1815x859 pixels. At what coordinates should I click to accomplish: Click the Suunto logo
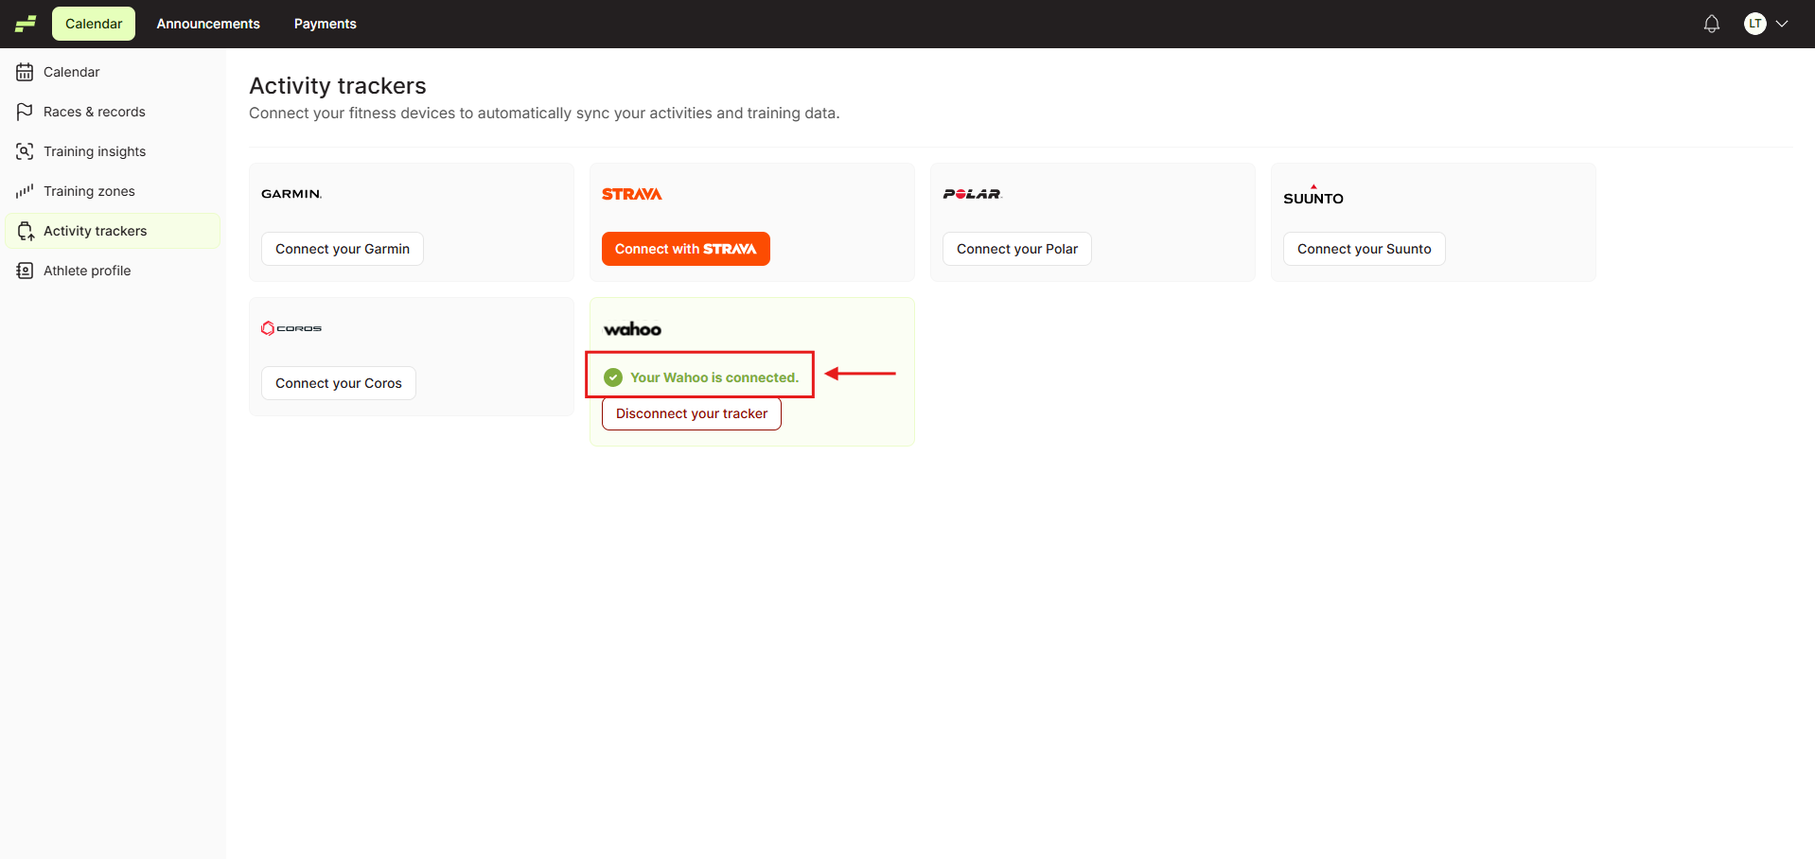click(1313, 194)
